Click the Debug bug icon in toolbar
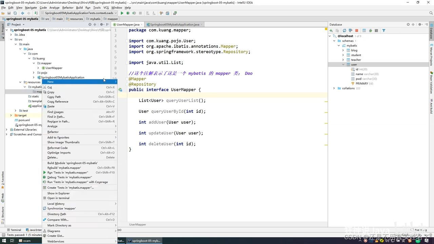This screenshot has height=244, width=434. (x=128, y=13)
